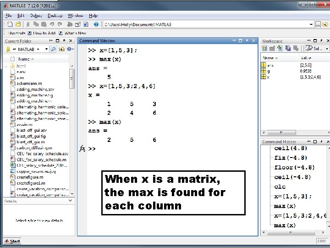Open the Profiler toolbar icon

tap(86, 24)
